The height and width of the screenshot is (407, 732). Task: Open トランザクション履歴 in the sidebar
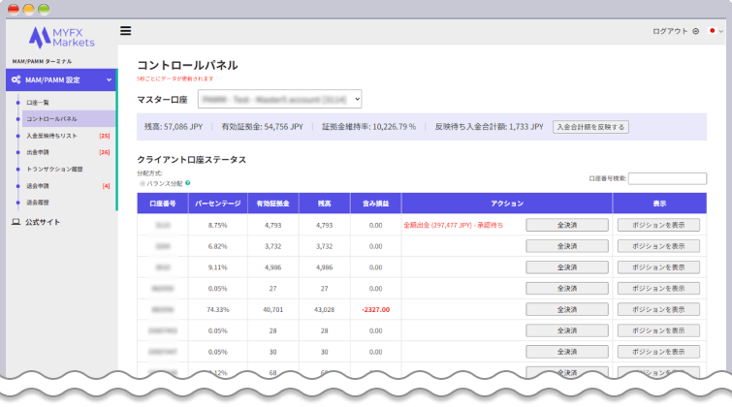pyautogui.click(x=54, y=169)
